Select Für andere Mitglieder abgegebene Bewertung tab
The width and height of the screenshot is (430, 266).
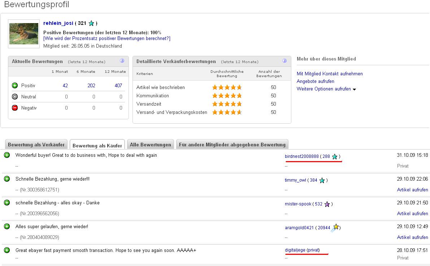232,145
